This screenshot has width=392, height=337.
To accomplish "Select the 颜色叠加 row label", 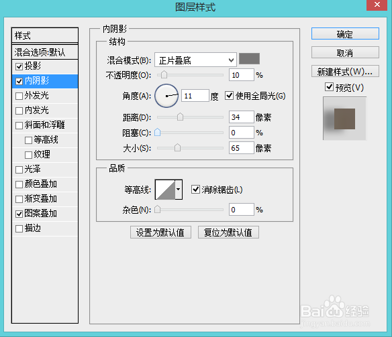I will 41,184.
